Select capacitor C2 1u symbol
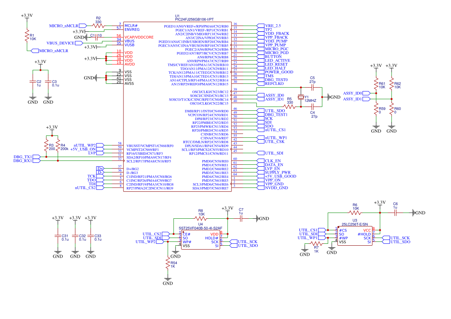 pos(33,82)
